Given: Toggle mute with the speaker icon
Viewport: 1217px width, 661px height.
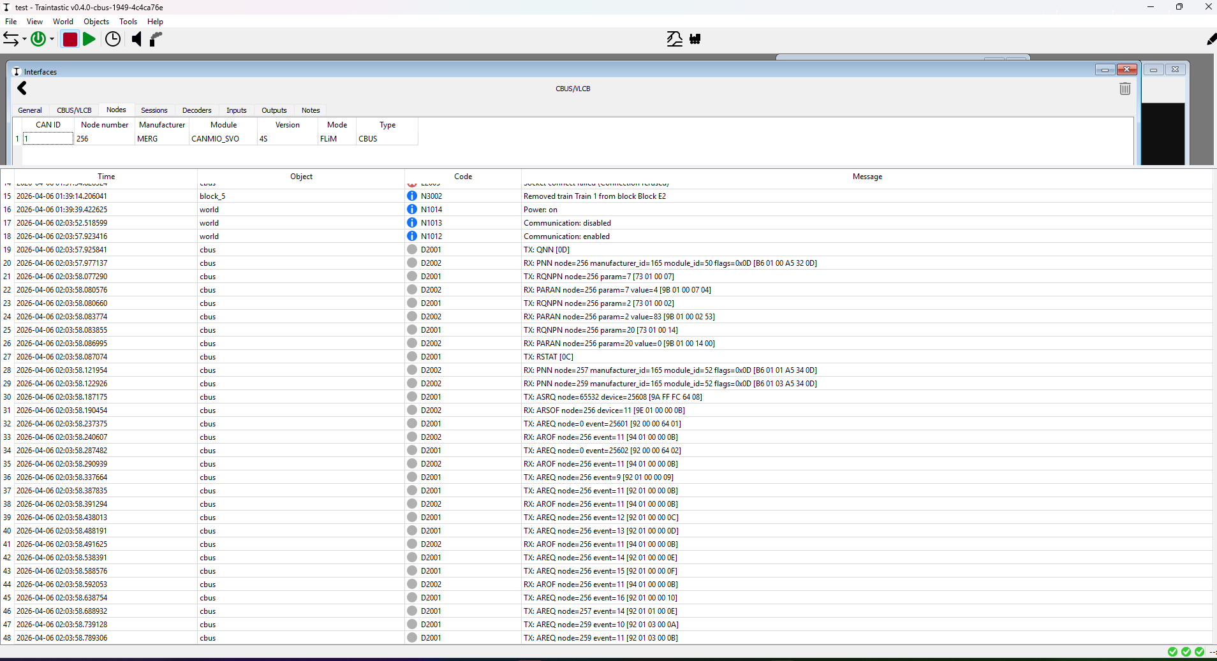Looking at the screenshot, I should point(136,40).
